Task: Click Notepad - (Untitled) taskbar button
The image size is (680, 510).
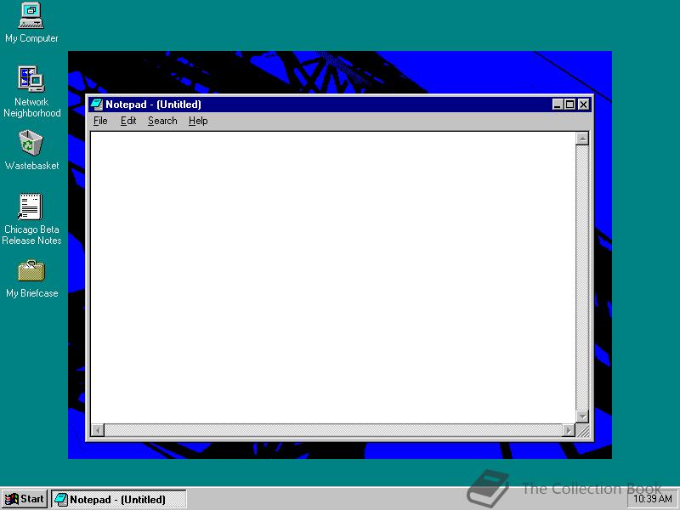Action: [119, 499]
